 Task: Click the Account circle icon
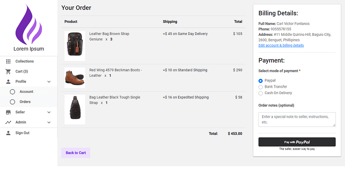[x=13, y=92]
